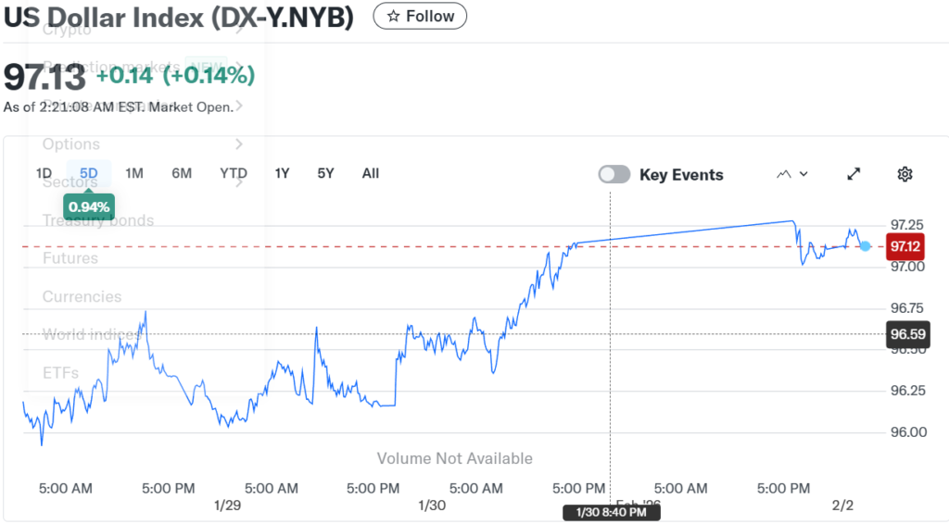The width and height of the screenshot is (949, 524).
Task: Click the green 0.94% change badge
Action: (x=89, y=206)
